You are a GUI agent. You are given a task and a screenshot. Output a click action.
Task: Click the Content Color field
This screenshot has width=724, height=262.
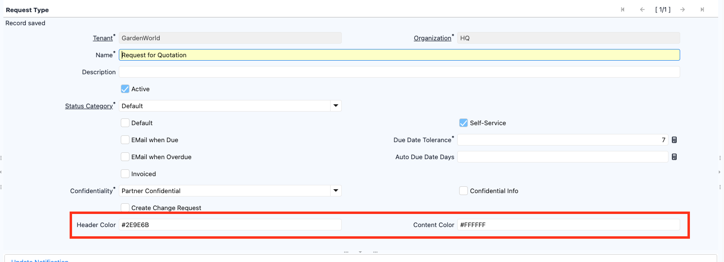click(x=569, y=225)
